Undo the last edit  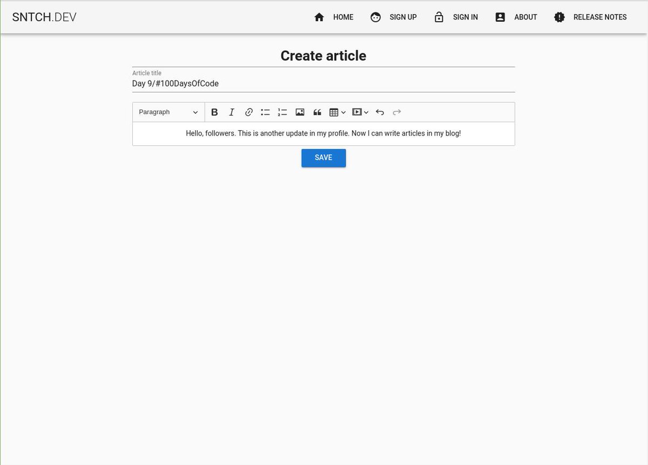click(380, 112)
